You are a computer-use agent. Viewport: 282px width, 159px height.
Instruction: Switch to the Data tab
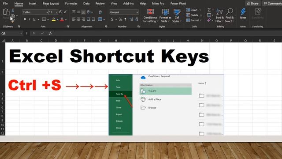(86, 4)
